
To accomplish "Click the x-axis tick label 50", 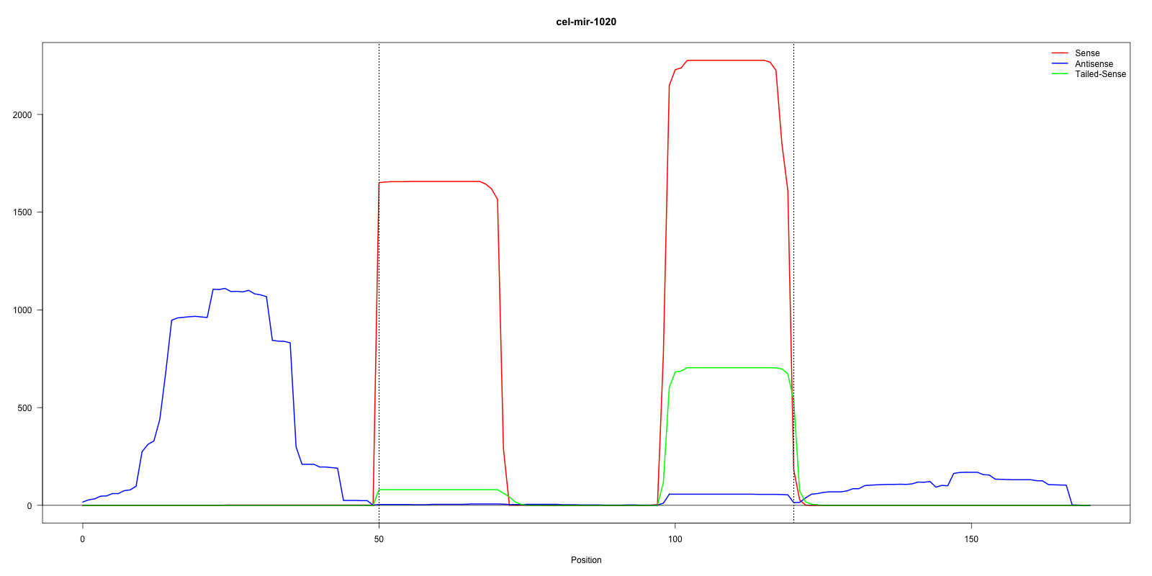I will pyautogui.click(x=379, y=539).
